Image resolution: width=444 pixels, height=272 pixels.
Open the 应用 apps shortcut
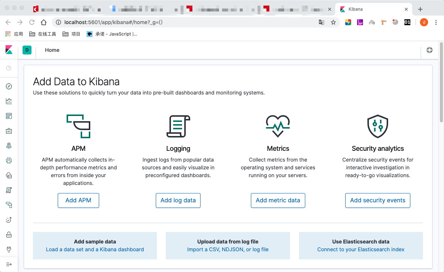[14, 34]
